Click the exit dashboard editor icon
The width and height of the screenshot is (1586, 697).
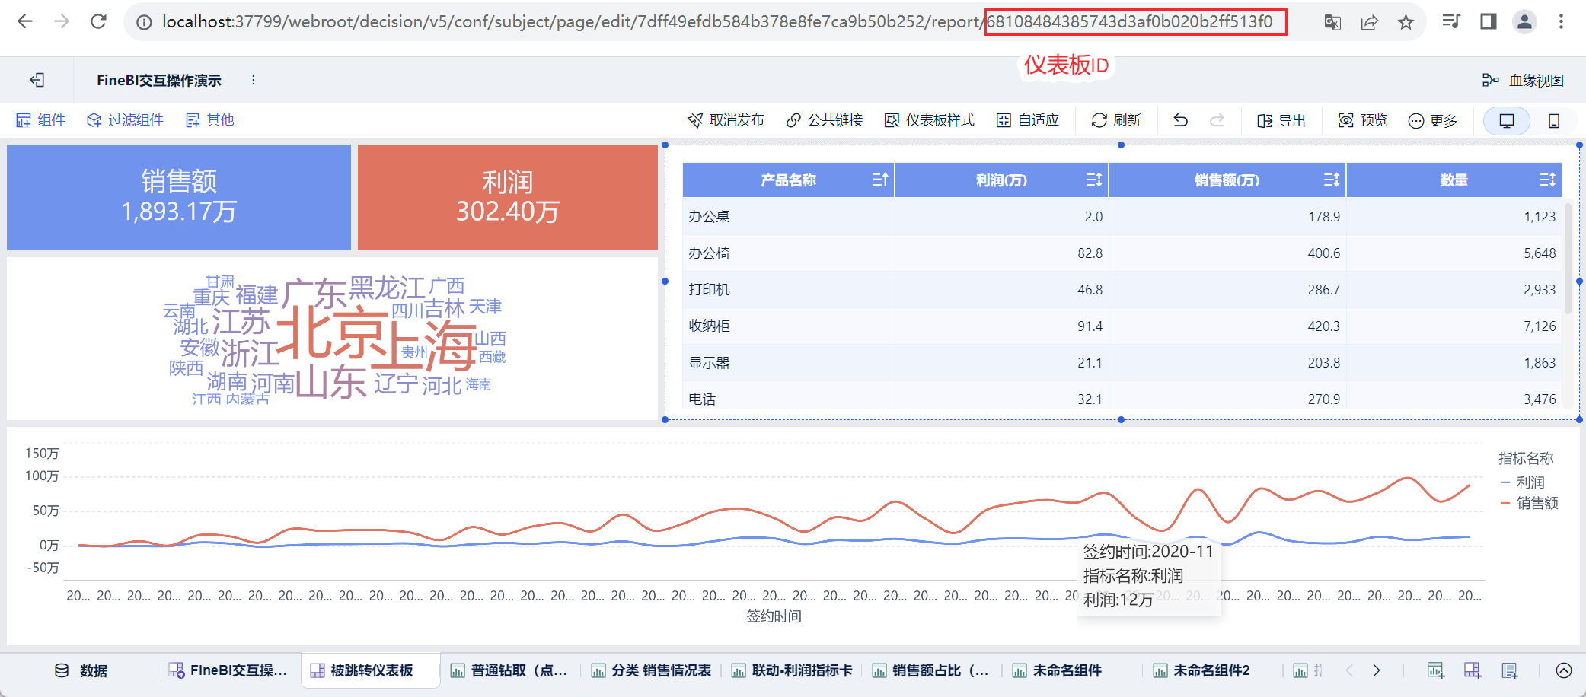[x=37, y=80]
